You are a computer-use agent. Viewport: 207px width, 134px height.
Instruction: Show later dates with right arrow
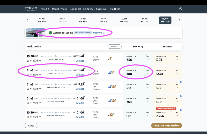(180, 20)
